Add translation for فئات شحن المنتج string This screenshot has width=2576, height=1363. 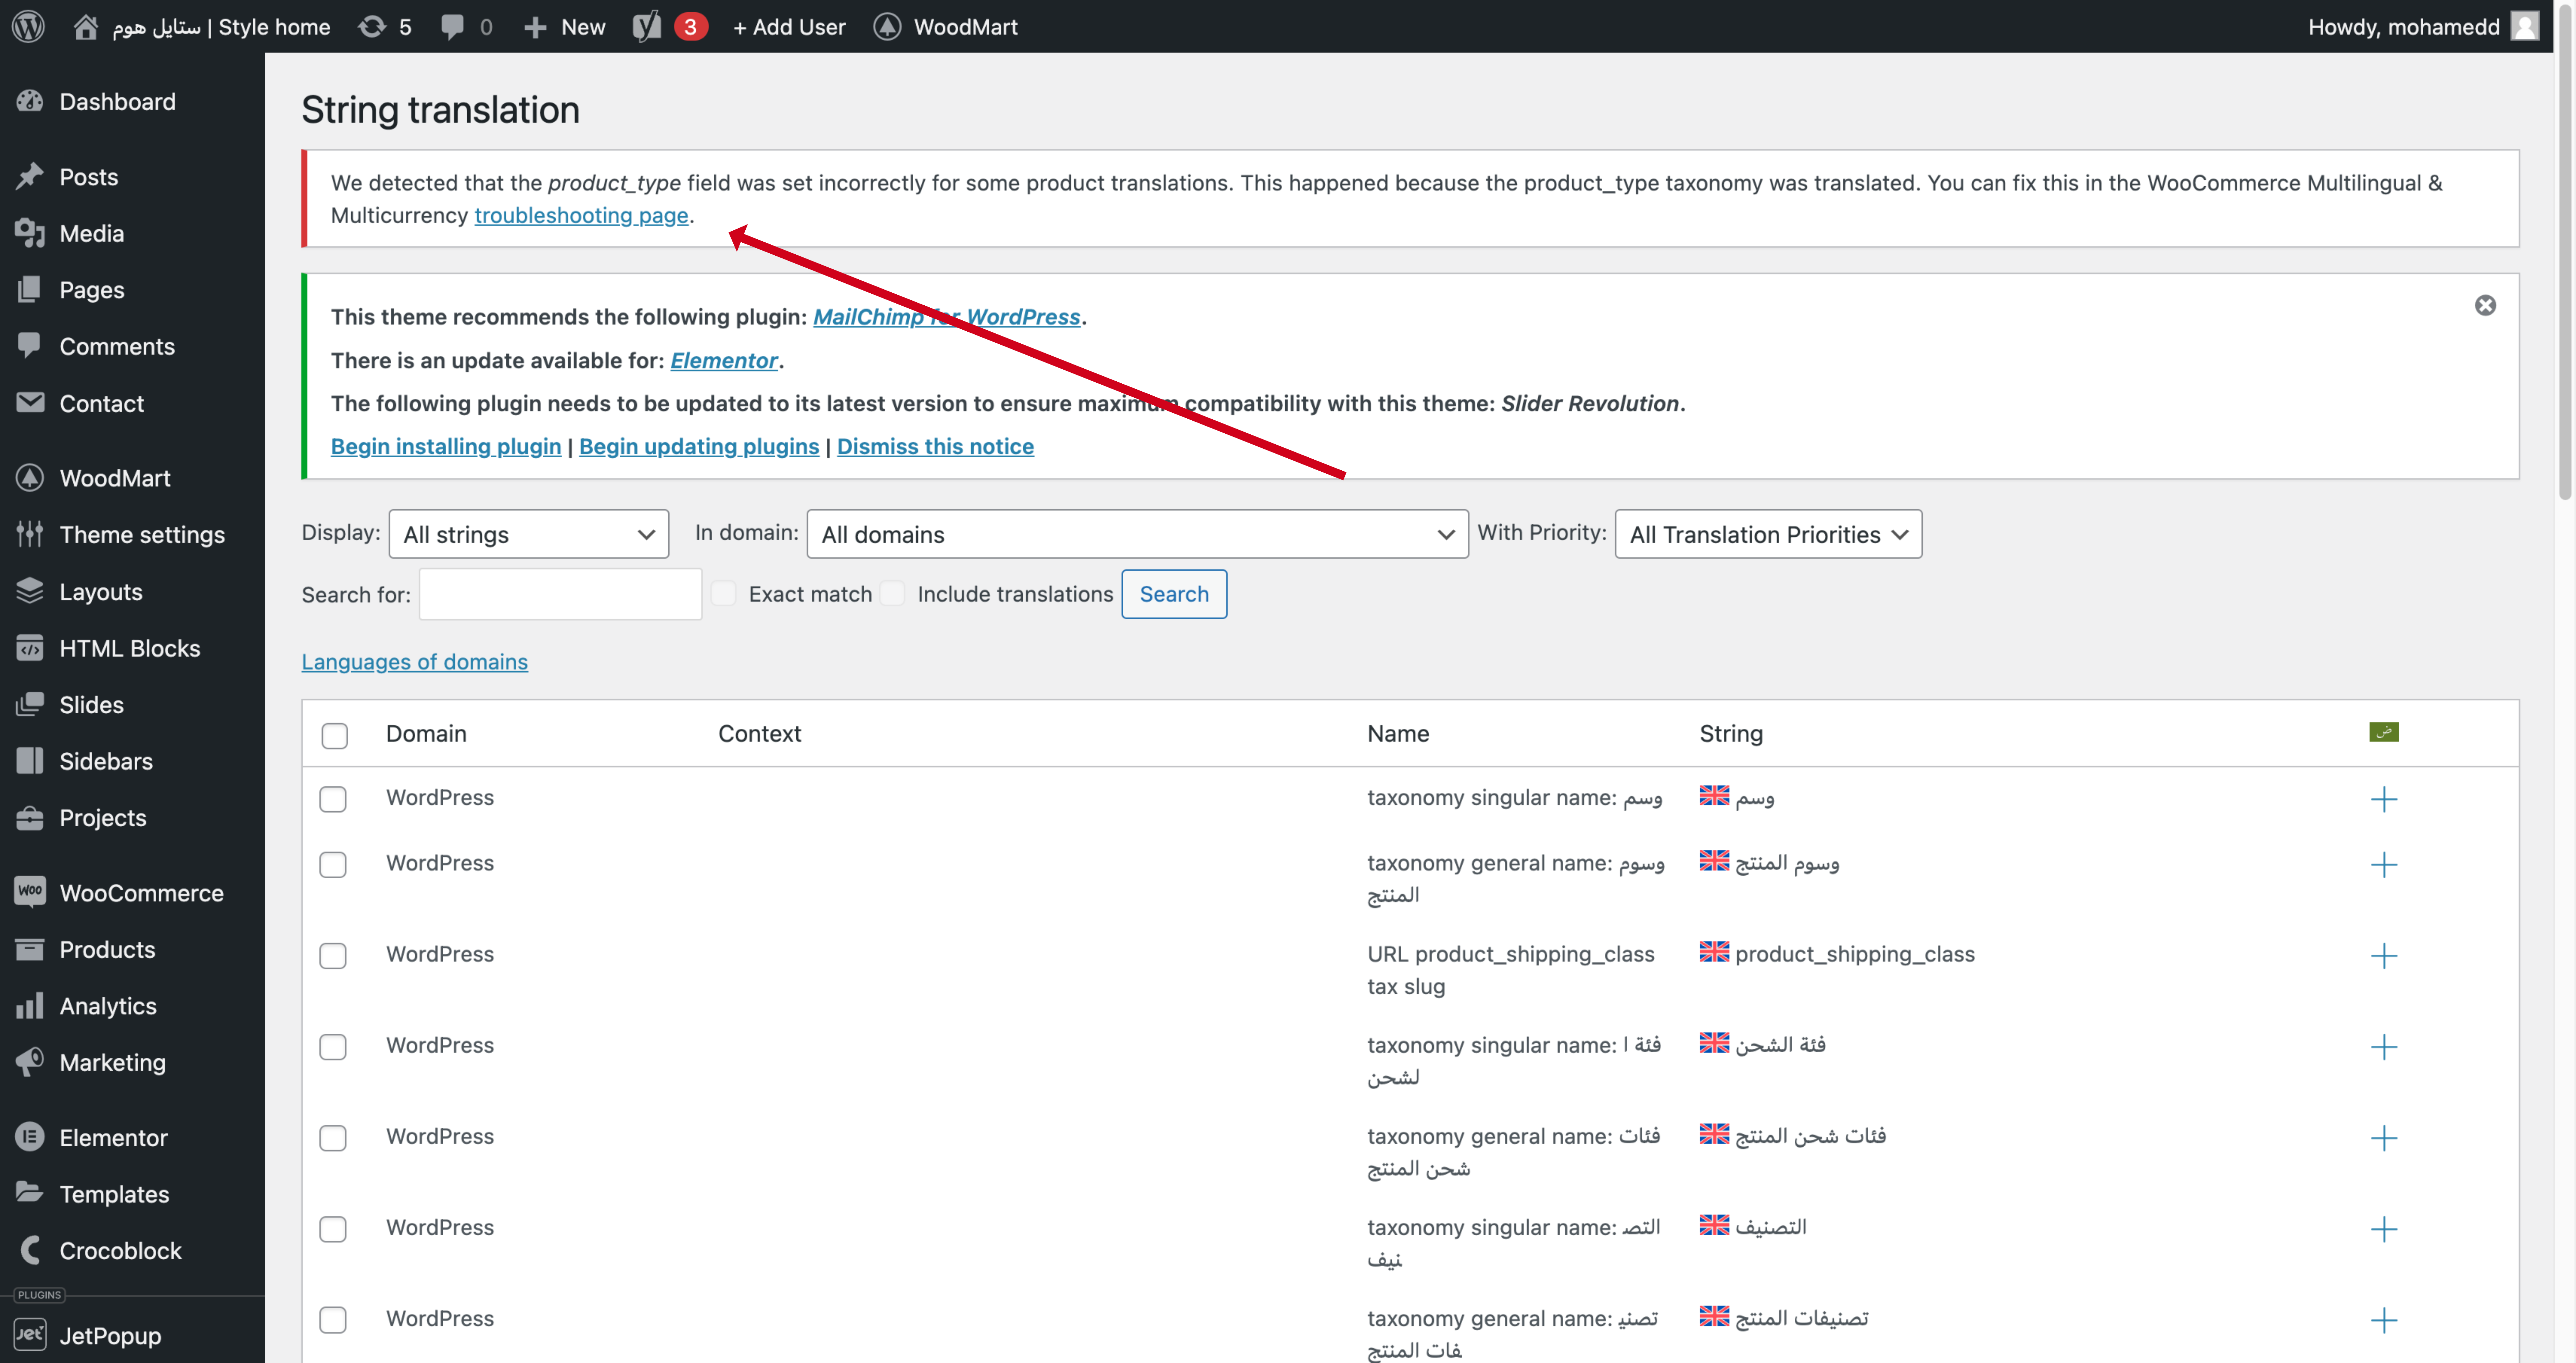(x=2384, y=1138)
